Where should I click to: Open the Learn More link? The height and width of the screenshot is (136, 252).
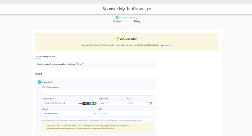[x=166, y=45]
